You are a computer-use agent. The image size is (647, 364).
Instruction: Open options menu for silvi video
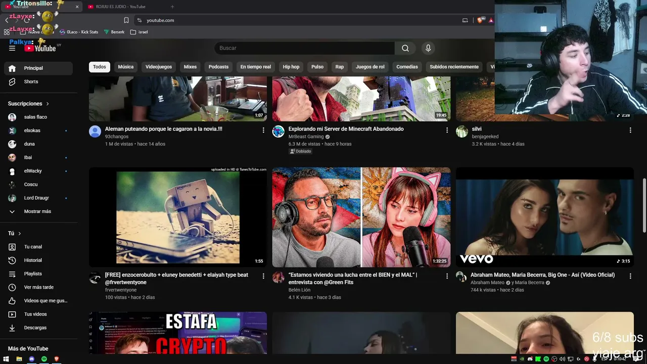pos(630,130)
